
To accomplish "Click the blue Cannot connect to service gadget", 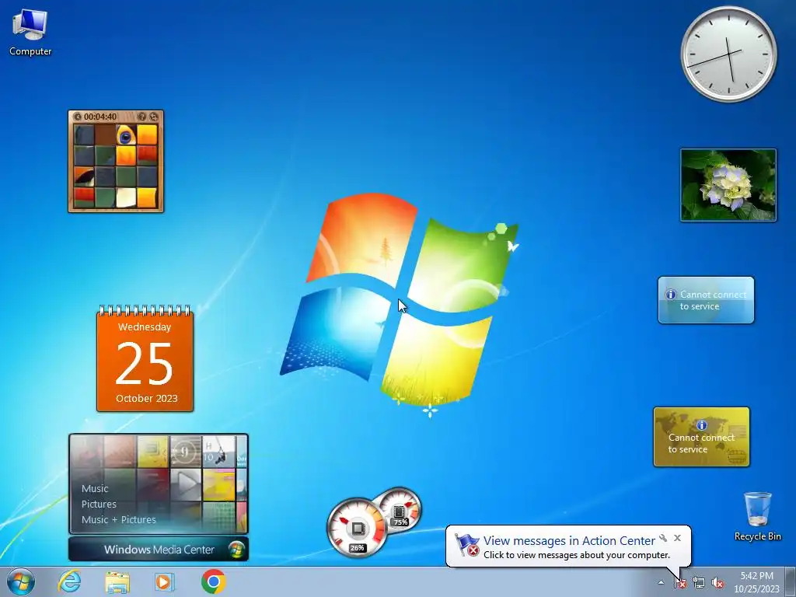I will point(706,300).
